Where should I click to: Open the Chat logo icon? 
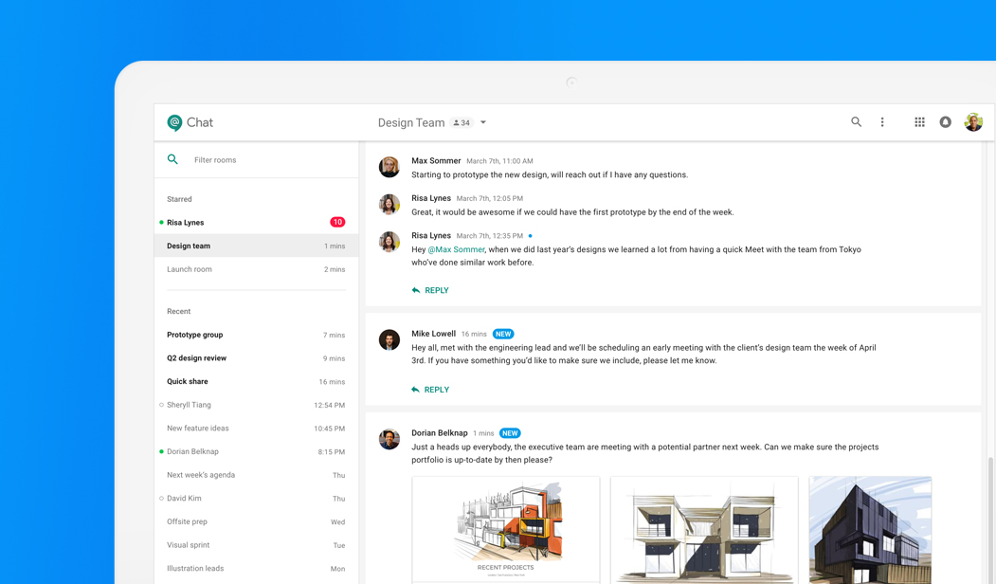pyautogui.click(x=176, y=122)
